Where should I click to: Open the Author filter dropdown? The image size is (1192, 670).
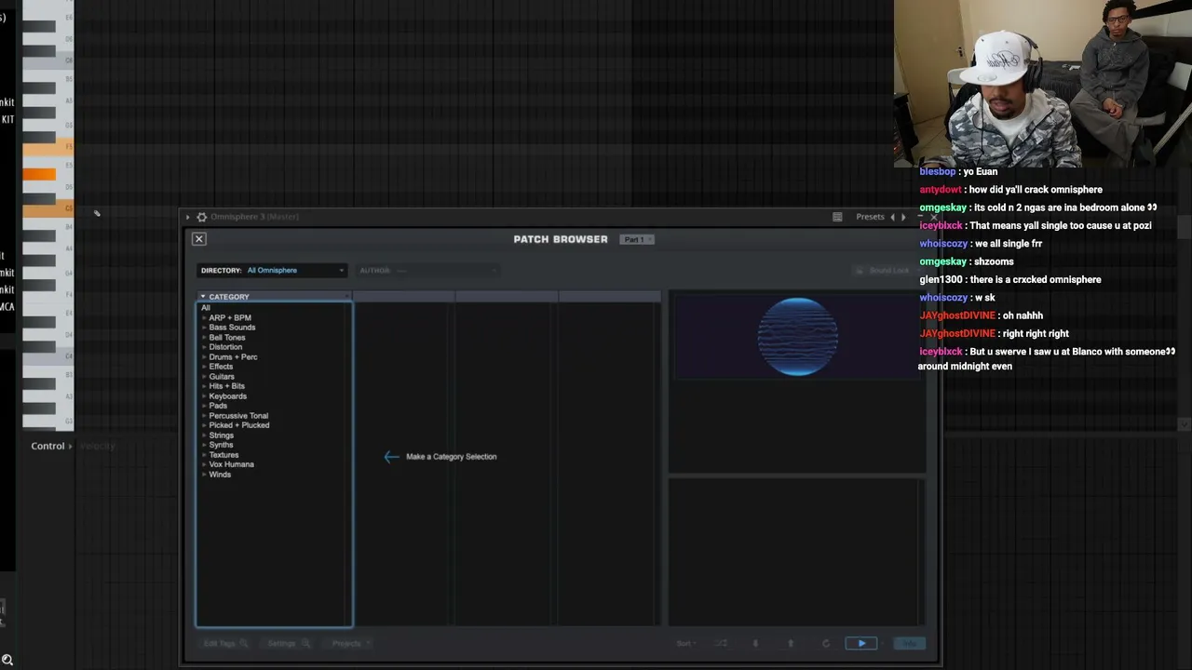click(x=427, y=271)
